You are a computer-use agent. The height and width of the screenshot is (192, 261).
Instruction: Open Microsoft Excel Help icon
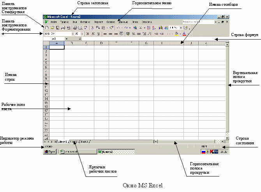[185, 28]
